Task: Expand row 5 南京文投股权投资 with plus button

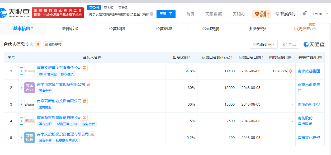Action: coord(21,138)
